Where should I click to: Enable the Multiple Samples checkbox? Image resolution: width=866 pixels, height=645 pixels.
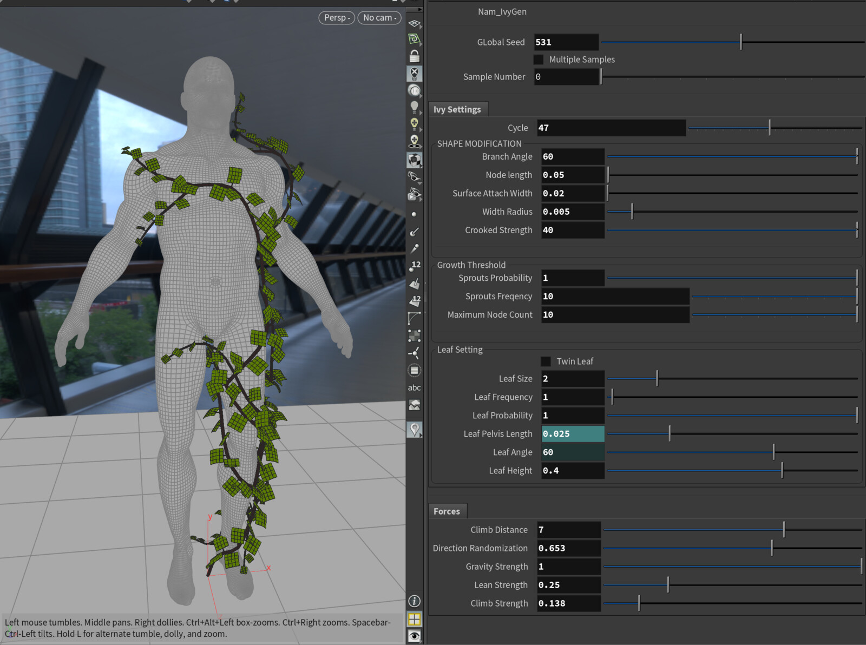click(539, 60)
